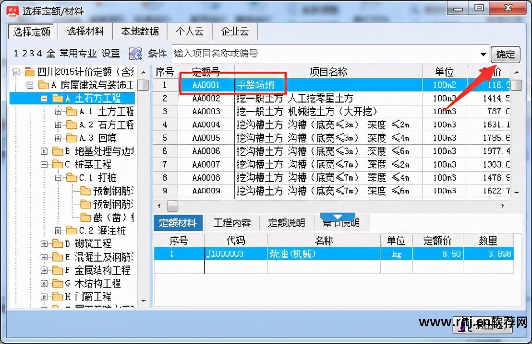The height and width of the screenshot is (344, 532).
Task: Open the search field dropdown arrow
Action: tap(483, 54)
